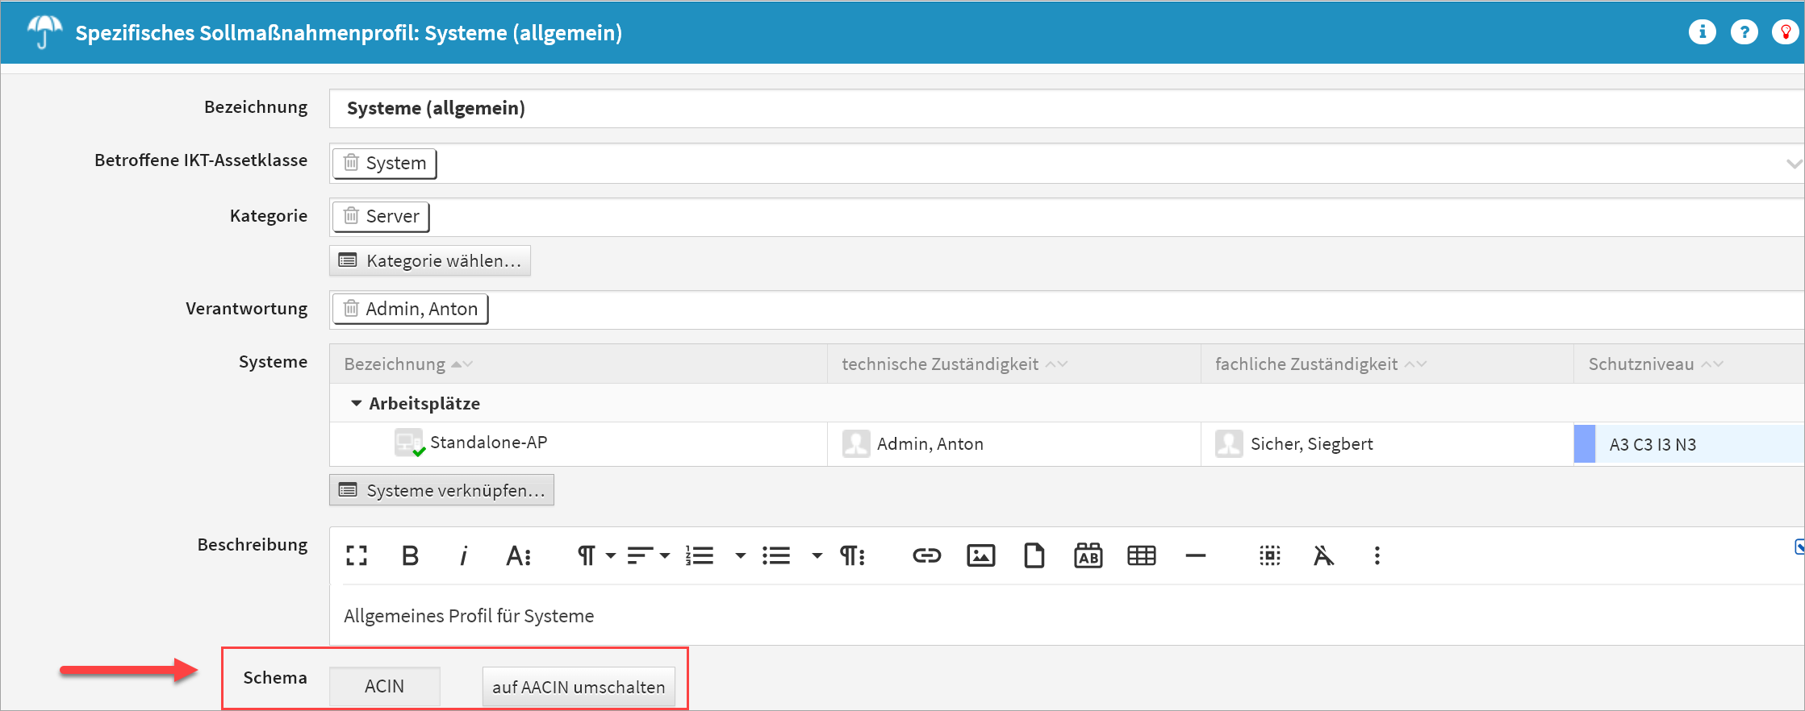Switch schema with auf AACIN umschalten
Viewport: 1805px width, 711px height.
pyautogui.click(x=579, y=687)
